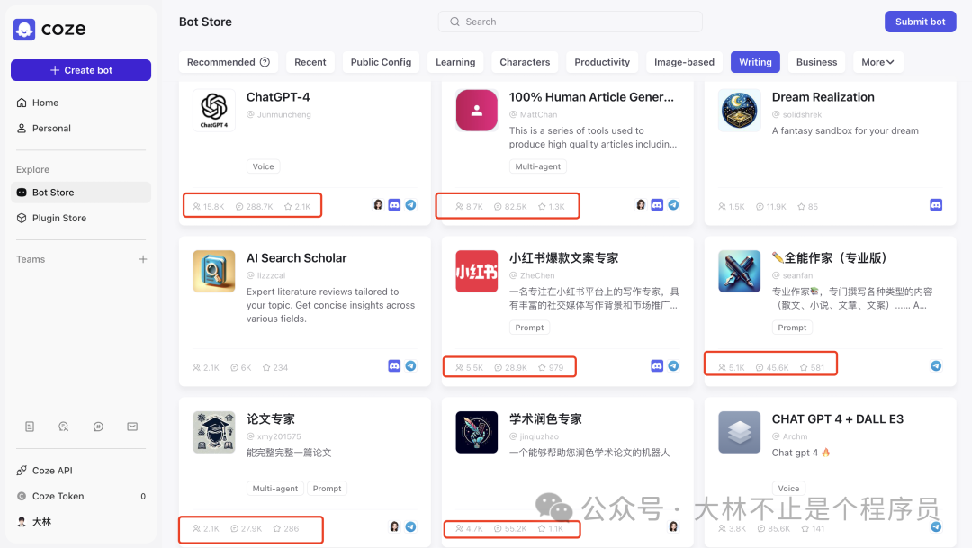Viewport: 972px width, 548px height.
Task: Click the Voice tag on ChatGPT-4 card
Action: pyautogui.click(x=264, y=166)
